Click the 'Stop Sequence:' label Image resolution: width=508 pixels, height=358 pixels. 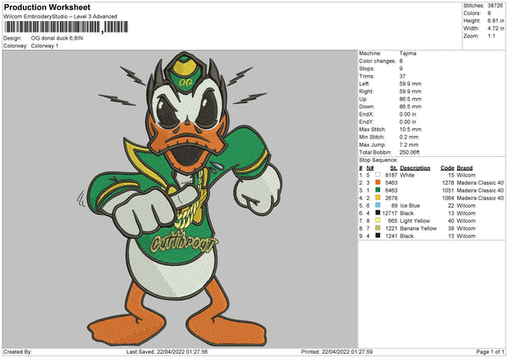click(378, 160)
